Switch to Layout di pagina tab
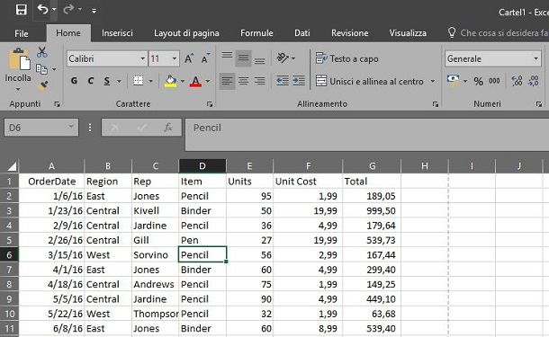Image resolution: width=549 pixels, height=337 pixels. (186, 33)
